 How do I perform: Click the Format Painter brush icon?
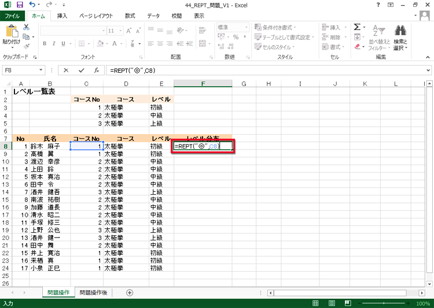(x=26, y=46)
